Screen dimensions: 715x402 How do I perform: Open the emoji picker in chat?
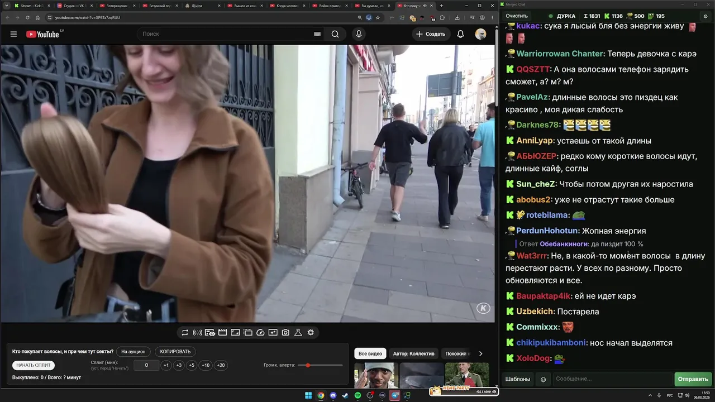[x=543, y=379]
